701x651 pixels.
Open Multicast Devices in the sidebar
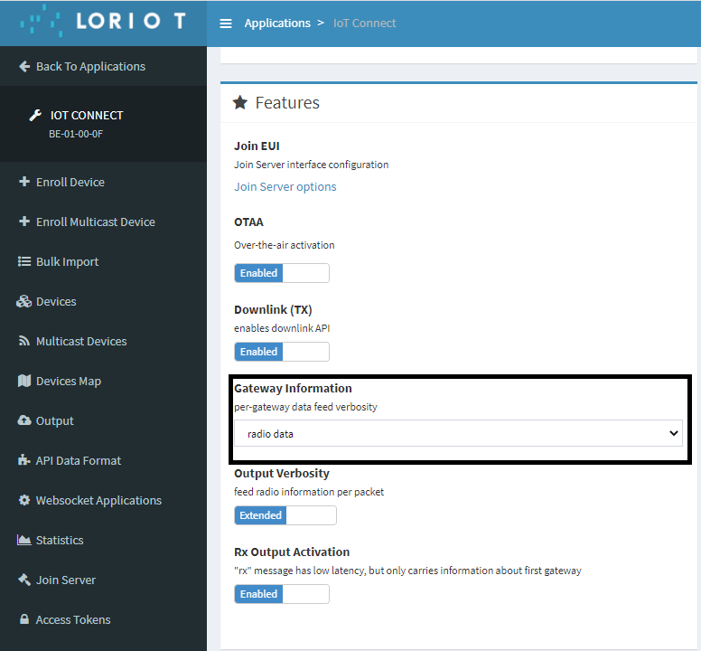point(103,342)
